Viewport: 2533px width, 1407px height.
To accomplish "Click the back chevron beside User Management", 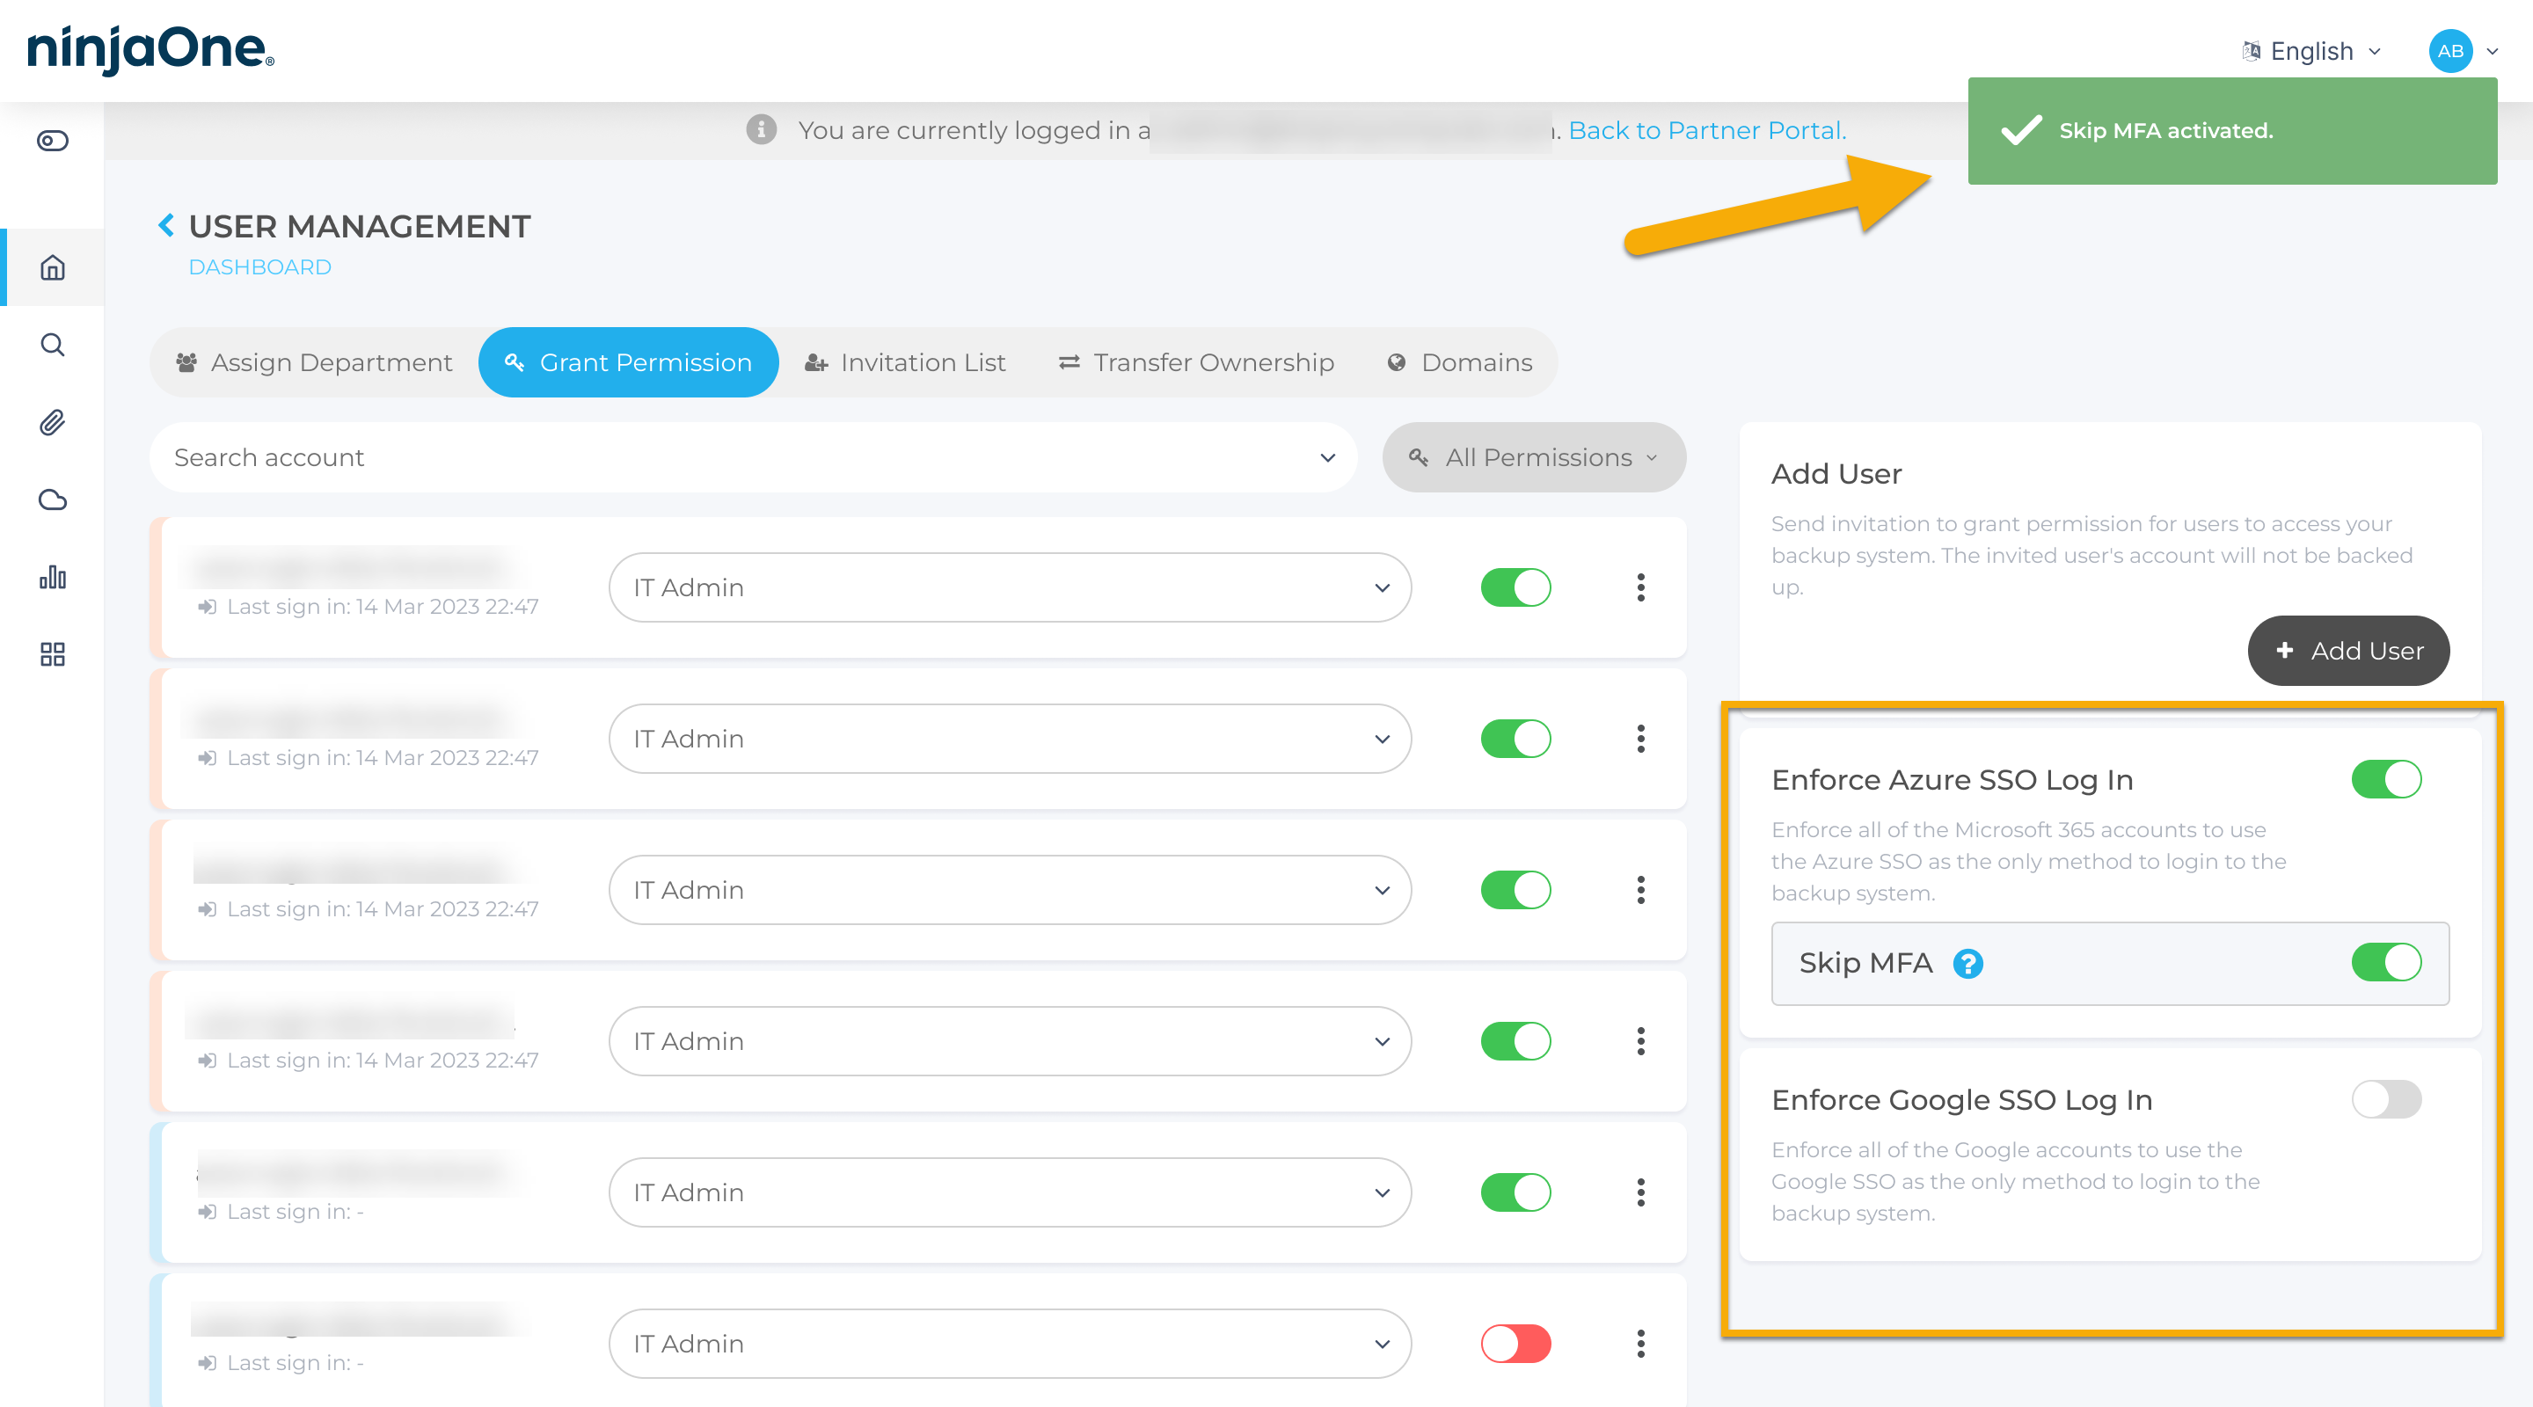I will (166, 225).
